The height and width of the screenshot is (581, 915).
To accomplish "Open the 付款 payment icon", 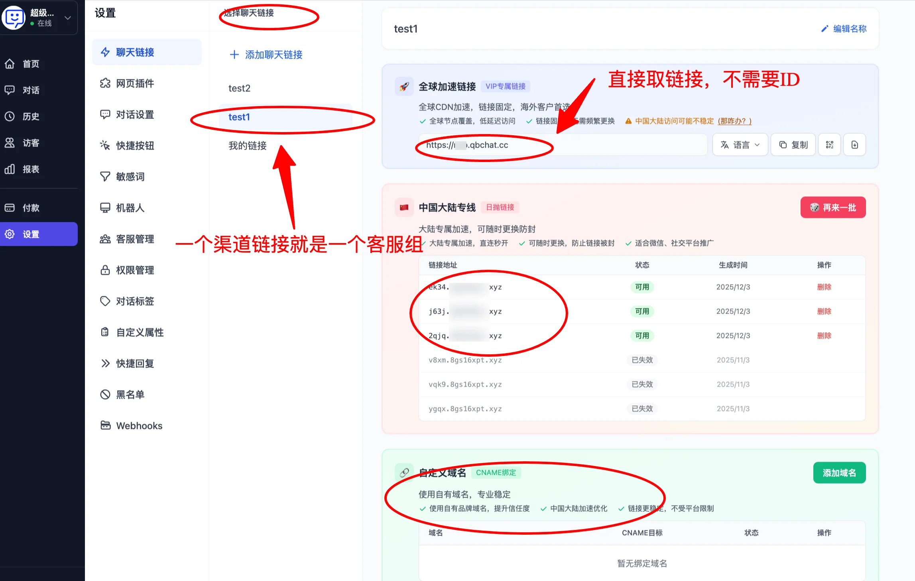I will [10, 207].
